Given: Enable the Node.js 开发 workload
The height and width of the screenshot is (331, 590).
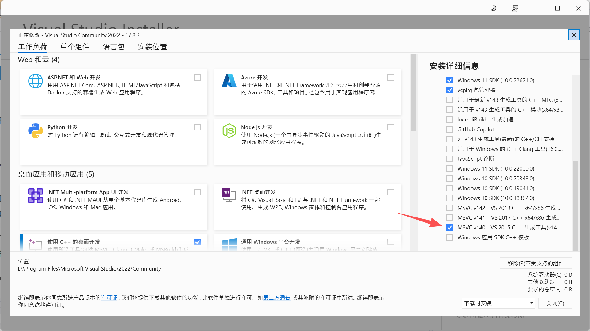Looking at the screenshot, I should [391, 127].
